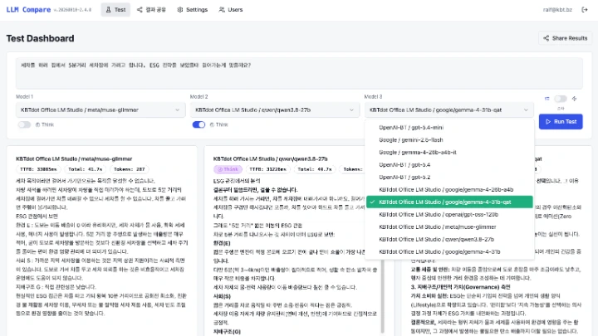
Task: Open the results sharing tab
Action: click(151, 9)
